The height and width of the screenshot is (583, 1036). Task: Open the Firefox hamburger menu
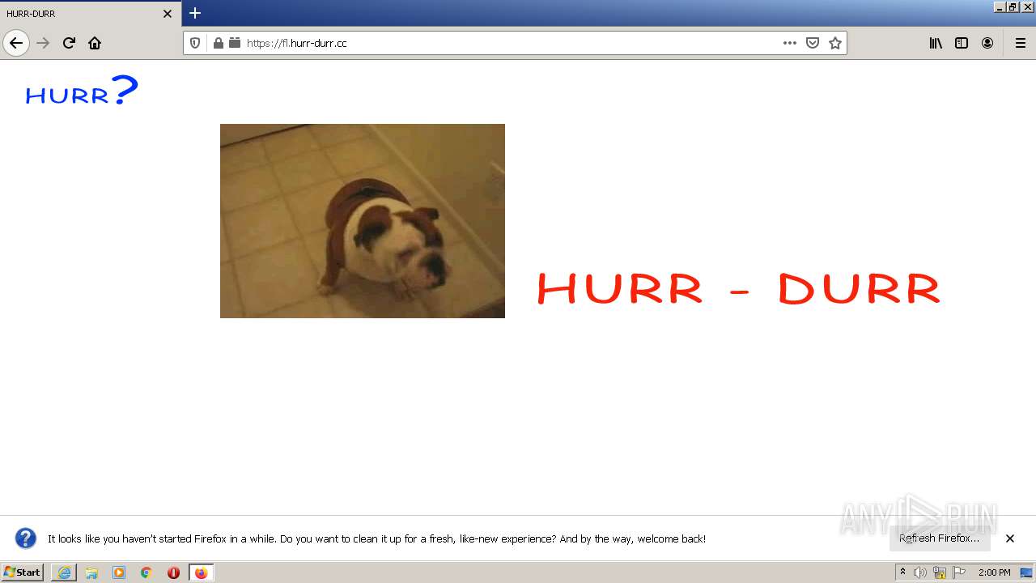1021,43
